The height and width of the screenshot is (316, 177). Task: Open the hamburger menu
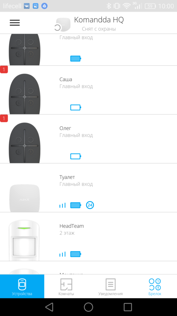click(15, 23)
